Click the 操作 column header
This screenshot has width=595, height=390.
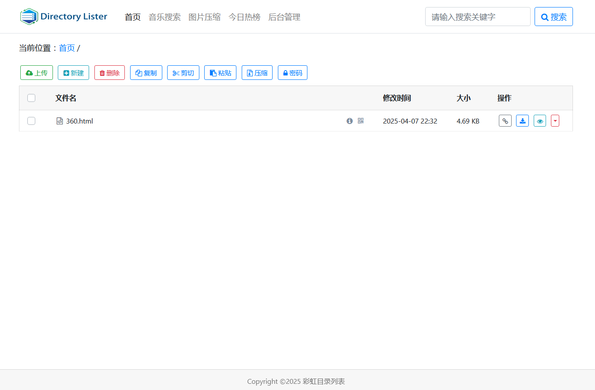point(505,98)
